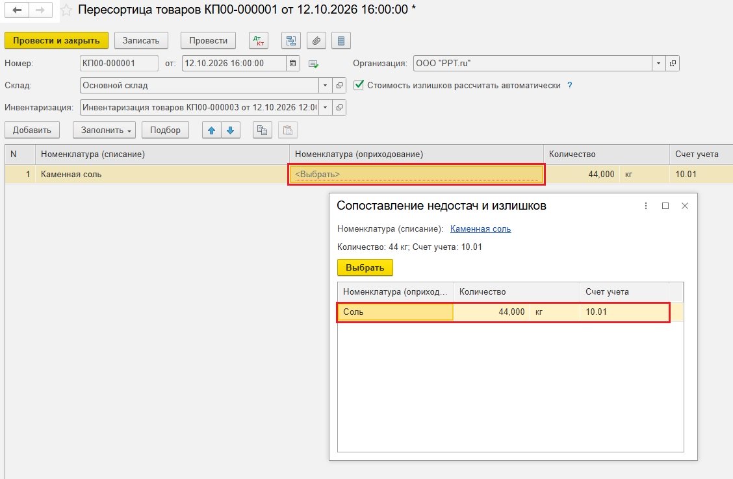
Task: Click the back navigation arrow
Action: pos(17,10)
